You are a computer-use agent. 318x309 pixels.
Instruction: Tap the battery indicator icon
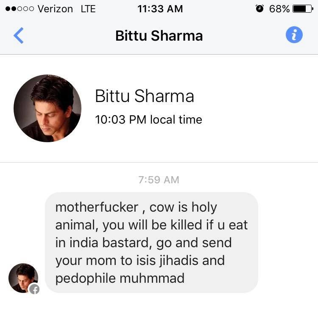tap(303, 9)
